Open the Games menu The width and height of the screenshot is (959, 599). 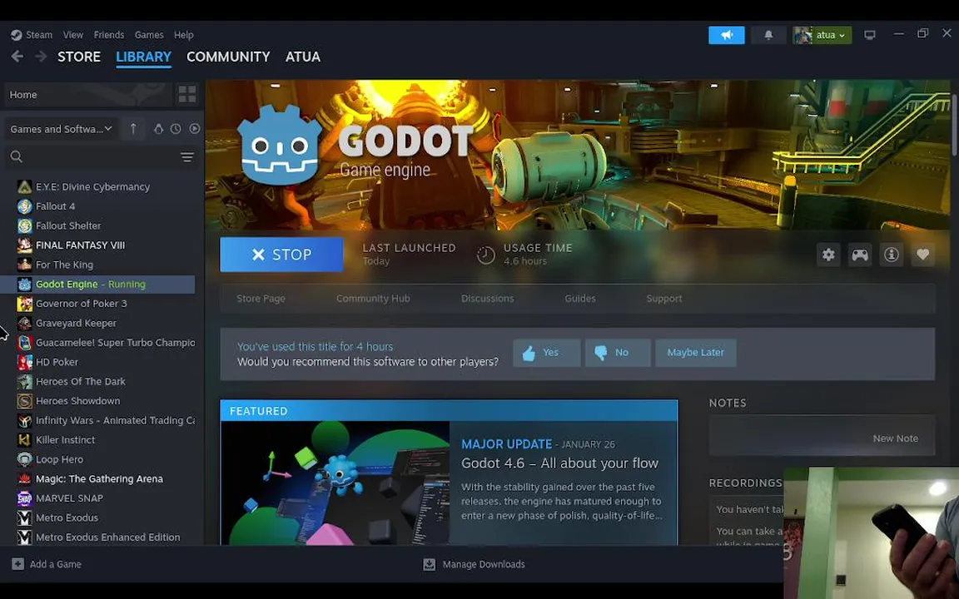point(149,35)
